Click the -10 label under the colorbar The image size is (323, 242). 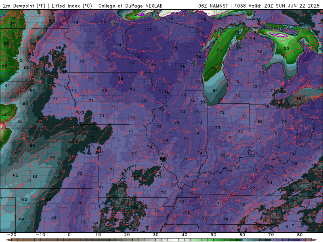(40, 235)
